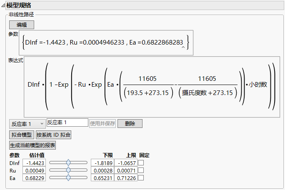Click the Ru estimate field 0.00049
The image size is (285, 190).
(34, 170)
